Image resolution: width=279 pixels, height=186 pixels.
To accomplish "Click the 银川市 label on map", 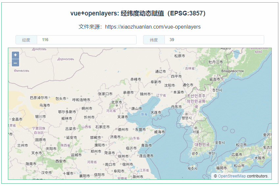I will point(40,117).
